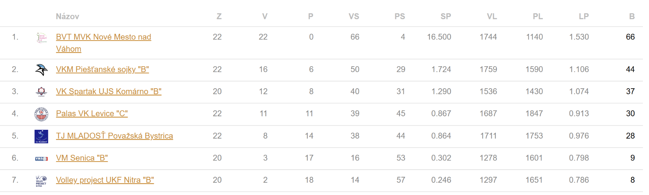The width and height of the screenshot is (649, 195).
Task: Follow the VK Spartak UJS Komárno "B" link
Action: (x=109, y=91)
